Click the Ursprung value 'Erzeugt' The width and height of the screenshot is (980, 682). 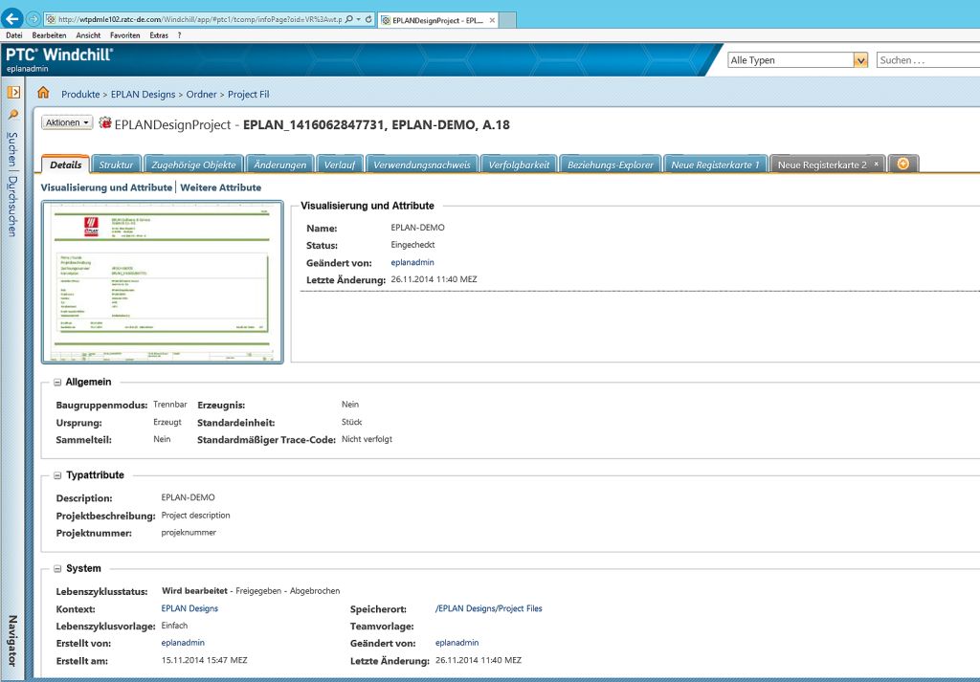[x=167, y=422]
